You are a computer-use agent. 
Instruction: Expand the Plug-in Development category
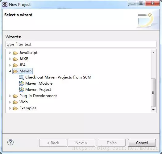click(10, 96)
